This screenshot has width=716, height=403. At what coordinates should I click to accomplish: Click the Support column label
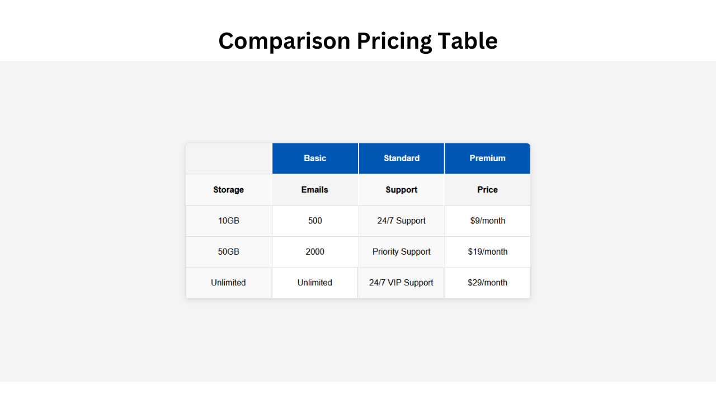(x=401, y=190)
